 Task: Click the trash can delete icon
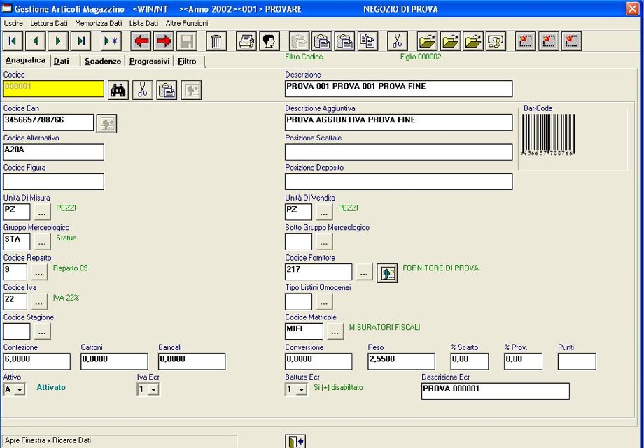(x=216, y=41)
